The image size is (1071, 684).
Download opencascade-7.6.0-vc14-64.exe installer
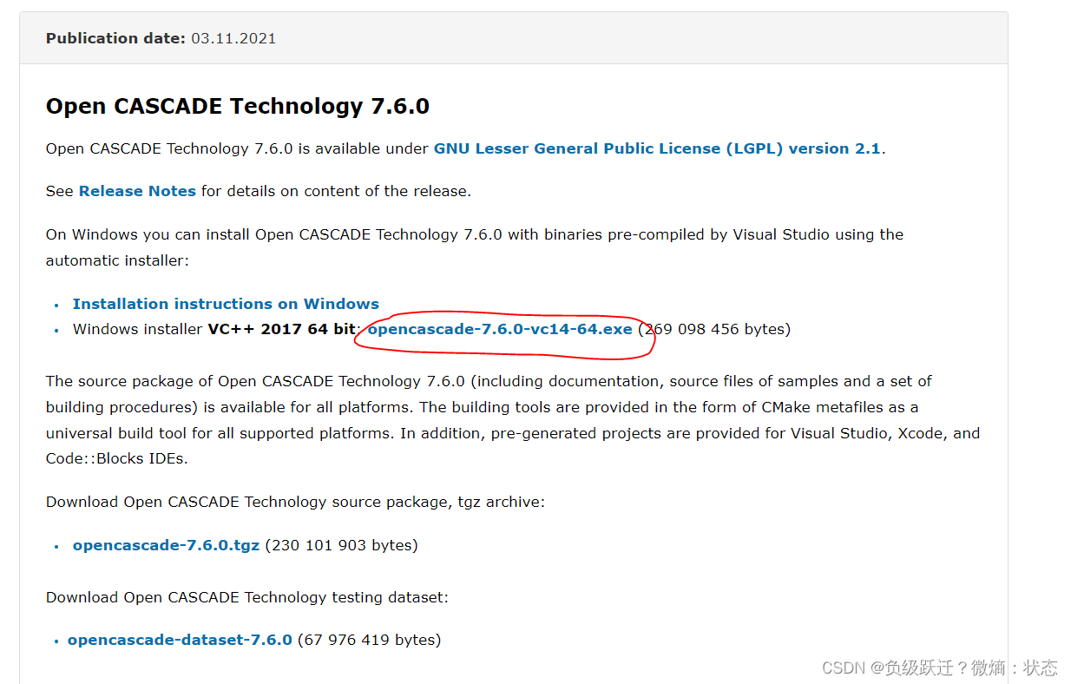coord(500,329)
